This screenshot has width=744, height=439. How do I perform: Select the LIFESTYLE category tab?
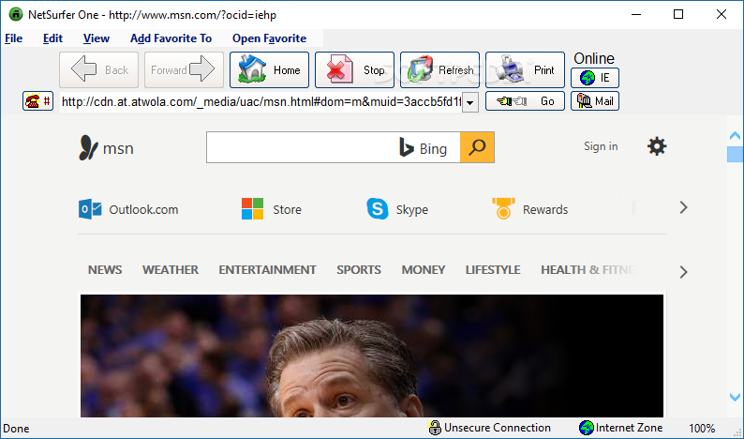493,270
